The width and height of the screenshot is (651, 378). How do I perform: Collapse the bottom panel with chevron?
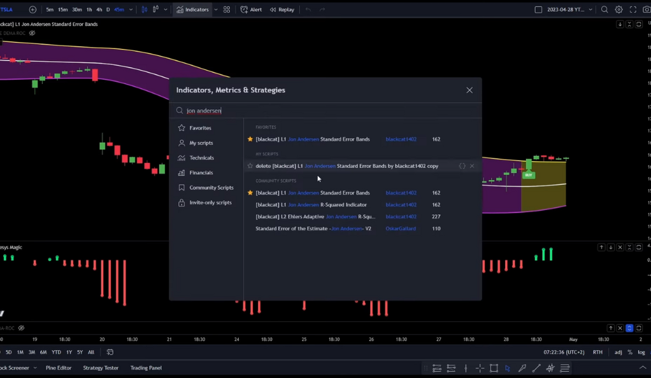click(x=643, y=368)
